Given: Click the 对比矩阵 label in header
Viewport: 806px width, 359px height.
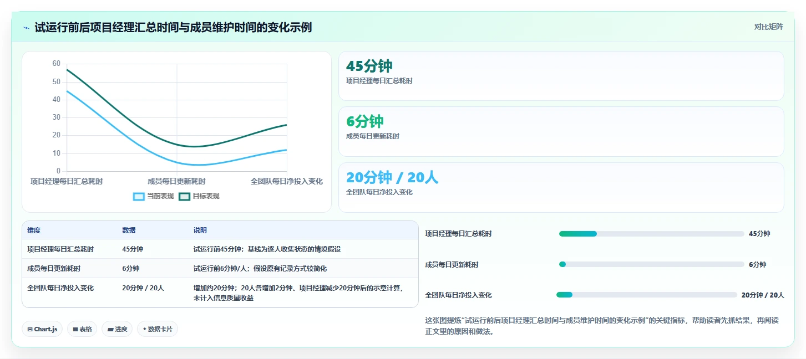Looking at the screenshot, I should pos(768,27).
